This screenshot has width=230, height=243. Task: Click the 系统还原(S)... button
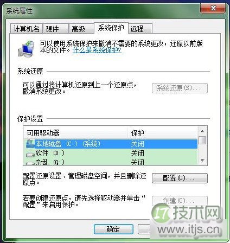[x=180, y=88]
